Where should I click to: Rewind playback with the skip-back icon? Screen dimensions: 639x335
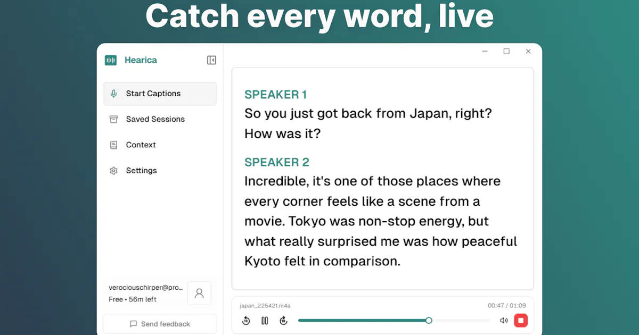click(246, 321)
